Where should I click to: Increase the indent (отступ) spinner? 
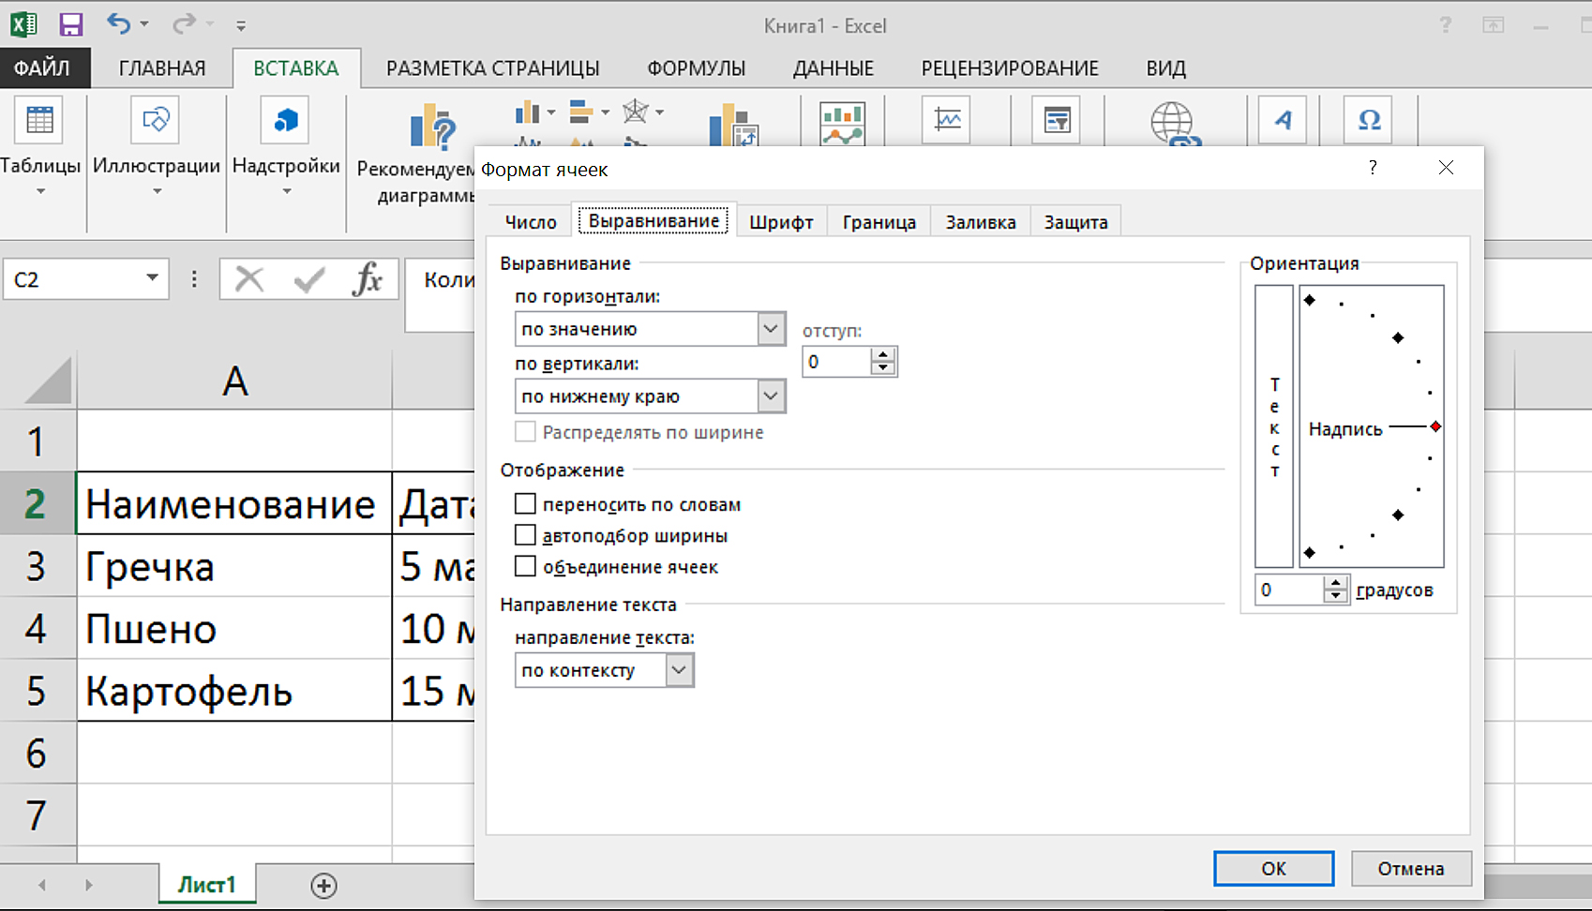tap(883, 354)
